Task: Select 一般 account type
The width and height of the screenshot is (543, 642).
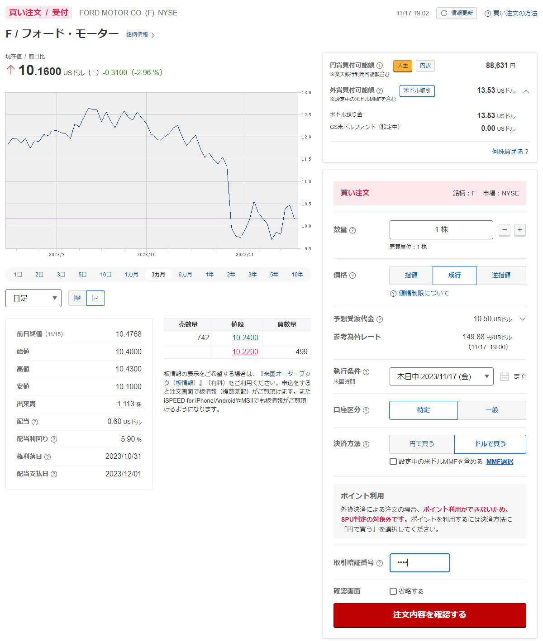Action: point(491,410)
